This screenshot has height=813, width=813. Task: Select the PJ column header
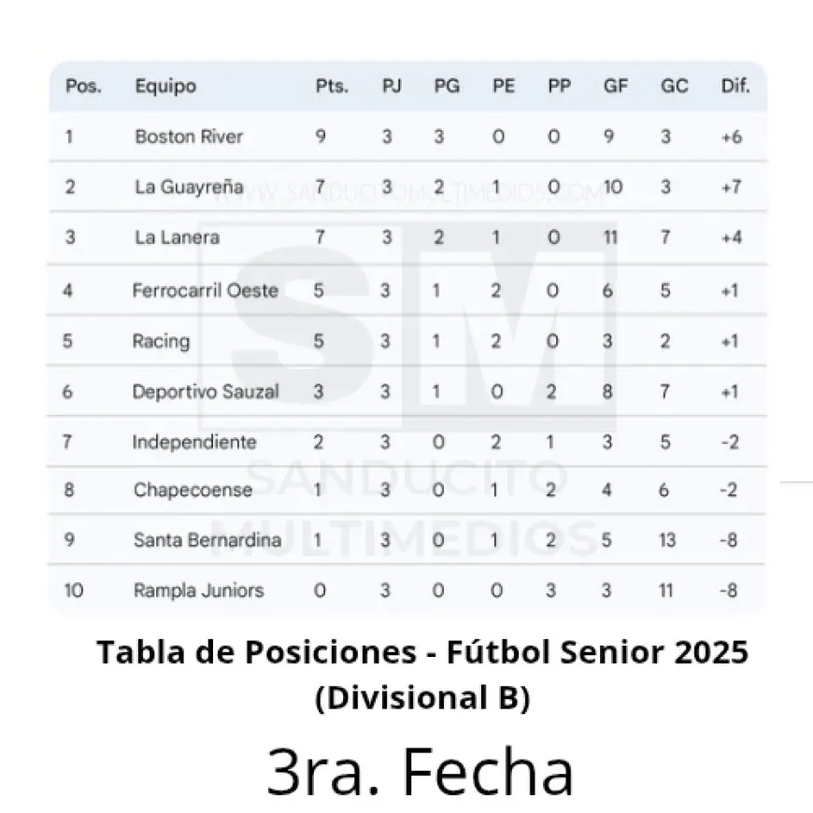[392, 86]
